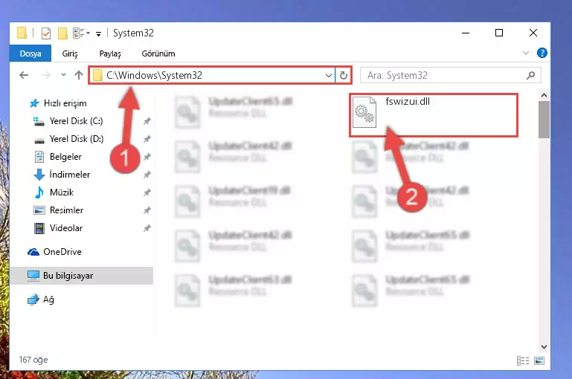Switch to the Görünüm ribbon tab
The width and height of the screenshot is (572, 379).
coord(158,54)
